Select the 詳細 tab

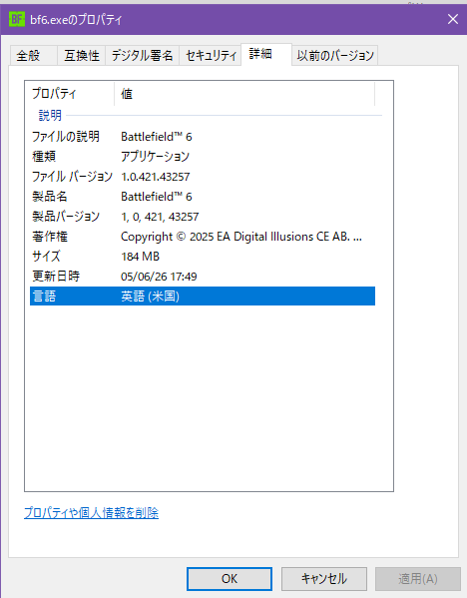pos(266,55)
